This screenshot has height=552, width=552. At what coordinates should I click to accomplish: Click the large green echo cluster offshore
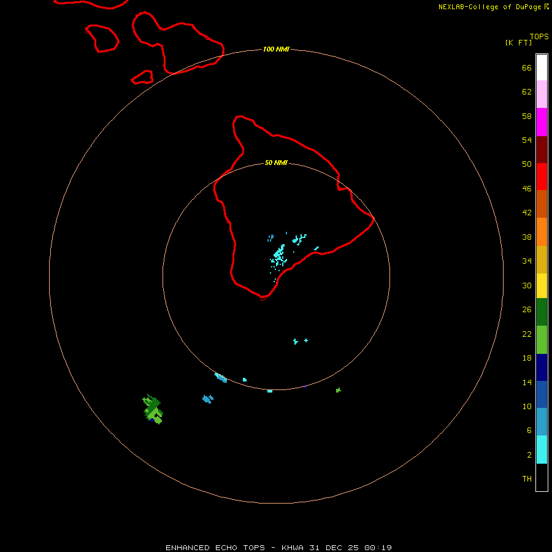153,410
